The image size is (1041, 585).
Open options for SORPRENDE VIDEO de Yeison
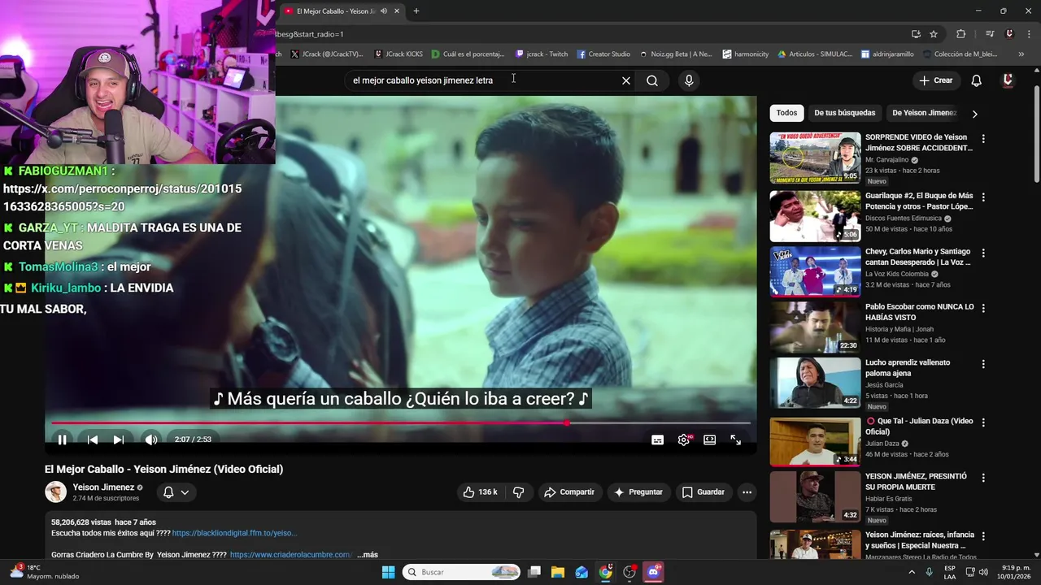(983, 139)
